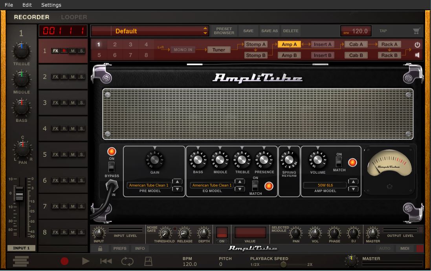Click the amp MIDDLE knob
This screenshot has height=271, width=431.
[x=220, y=159]
